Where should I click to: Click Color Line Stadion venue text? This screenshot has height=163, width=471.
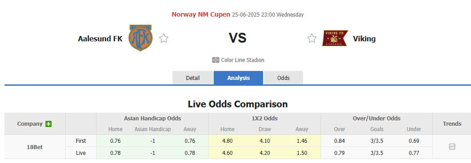(243, 60)
